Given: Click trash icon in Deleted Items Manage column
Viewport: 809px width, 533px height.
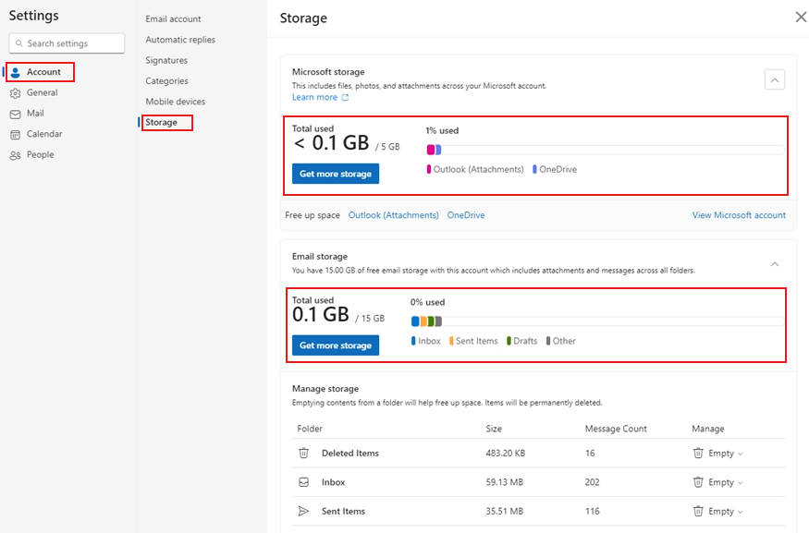Looking at the screenshot, I should point(698,454).
